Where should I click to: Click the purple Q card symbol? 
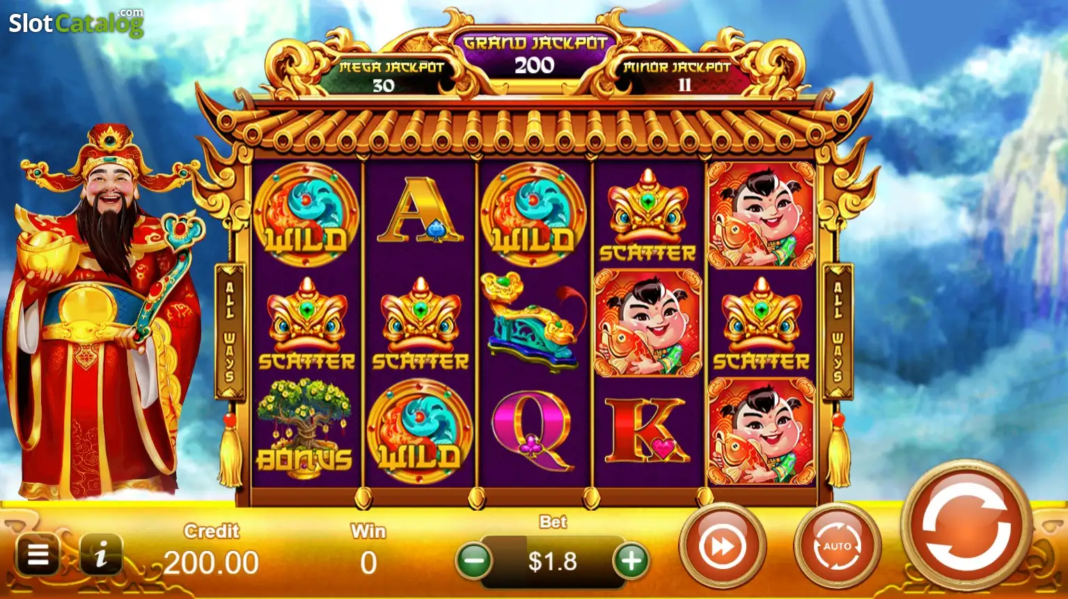tap(532, 430)
